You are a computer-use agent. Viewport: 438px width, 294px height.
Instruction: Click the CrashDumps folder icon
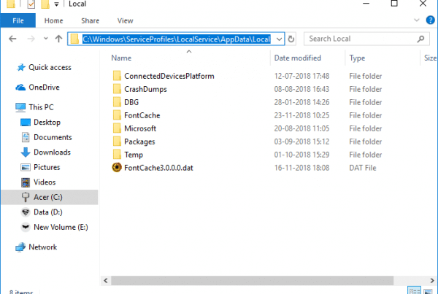tap(117, 89)
